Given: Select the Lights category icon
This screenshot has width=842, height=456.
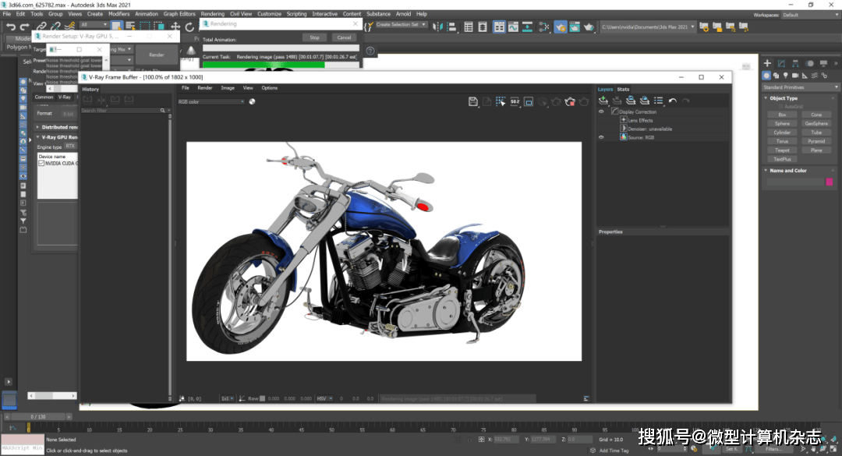Looking at the screenshot, I should click(x=786, y=76).
